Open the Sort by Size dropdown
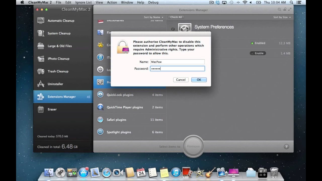The image size is (322, 181). click(x=282, y=17)
